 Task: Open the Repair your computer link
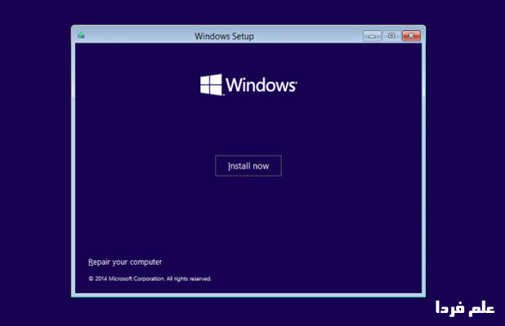(125, 262)
